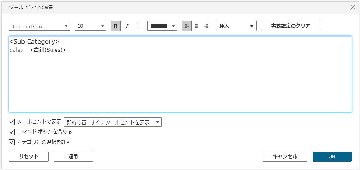The width and height of the screenshot is (360, 170).
Task: Toggle italic formatting button
Action: coord(127,26)
